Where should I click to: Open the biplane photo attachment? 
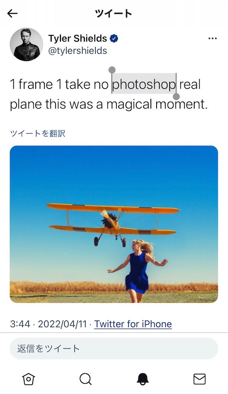coord(114,224)
